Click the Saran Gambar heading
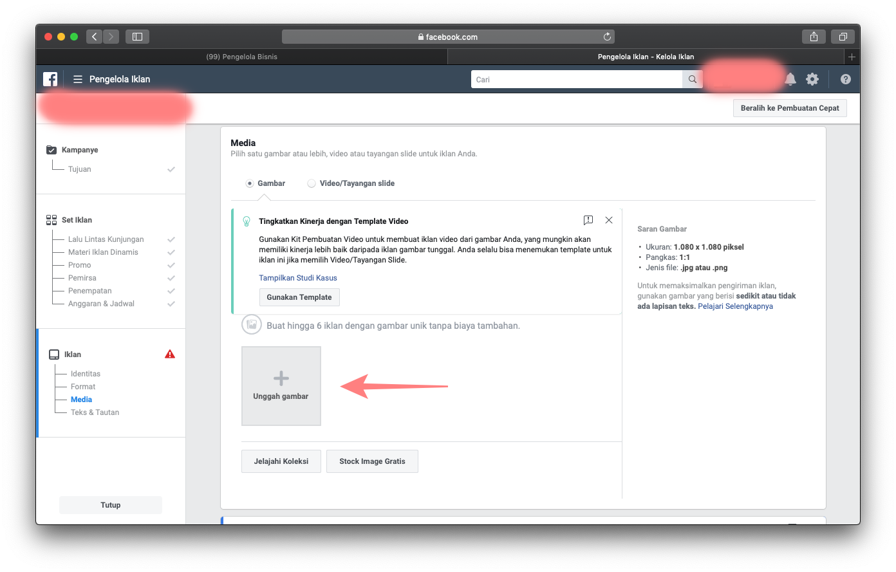 pyautogui.click(x=662, y=229)
